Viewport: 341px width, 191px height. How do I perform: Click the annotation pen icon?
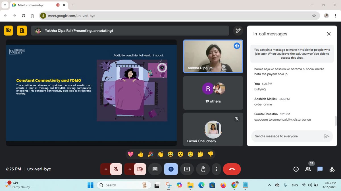coord(238,31)
